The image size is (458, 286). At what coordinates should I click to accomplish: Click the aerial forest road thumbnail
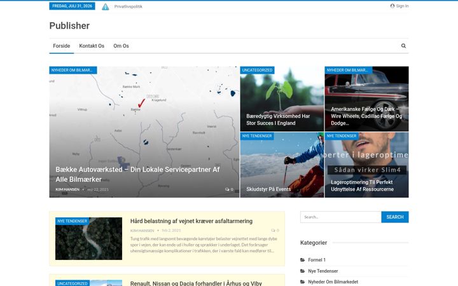tap(89, 239)
